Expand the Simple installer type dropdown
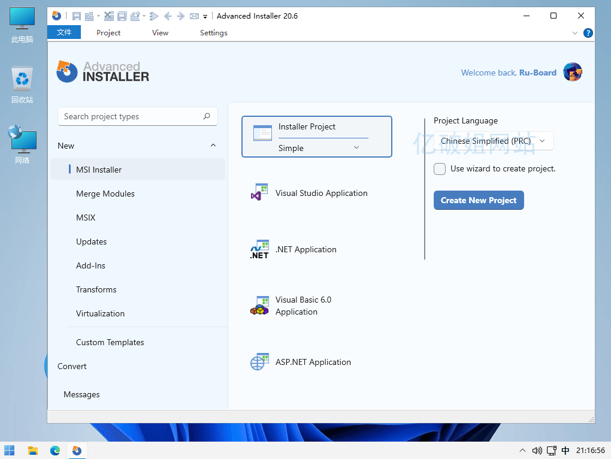Screen dimensions: 611x459 click(356, 148)
